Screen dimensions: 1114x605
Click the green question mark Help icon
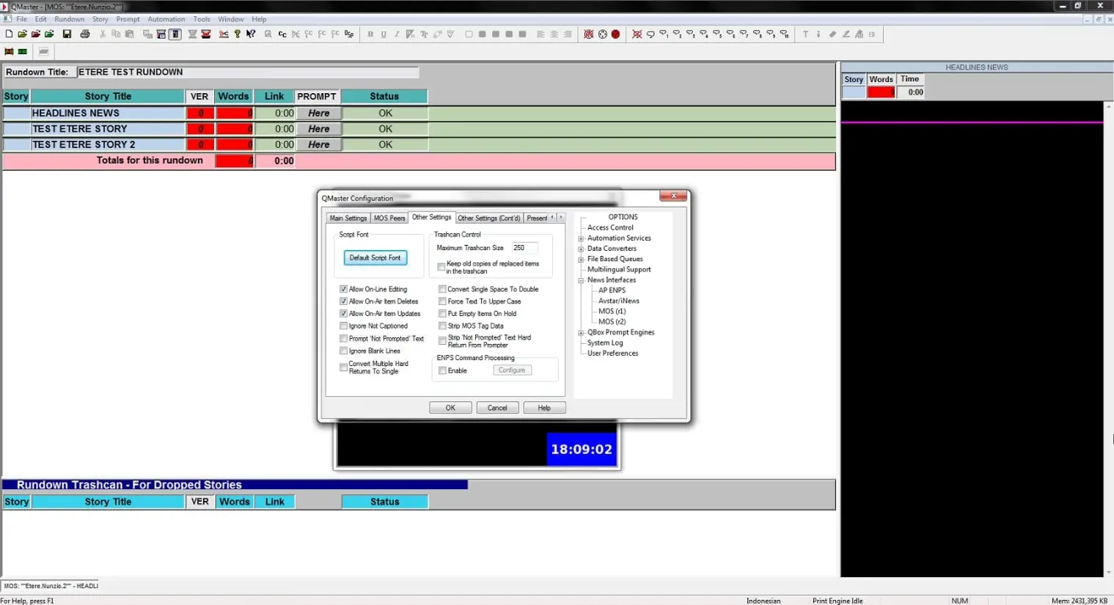click(237, 34)
